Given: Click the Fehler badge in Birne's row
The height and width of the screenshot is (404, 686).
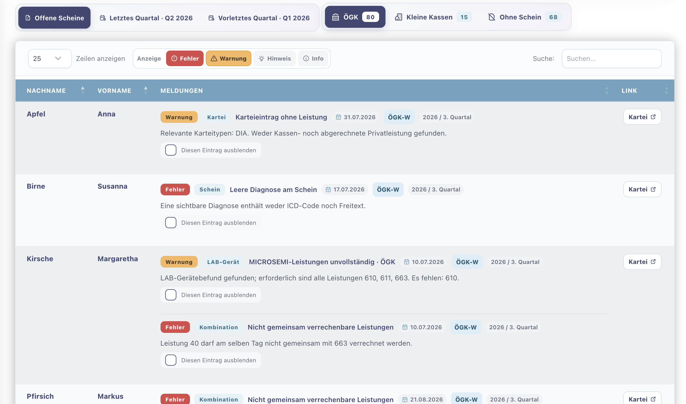Looking at the screenshot, I should [x=175, y=189].
